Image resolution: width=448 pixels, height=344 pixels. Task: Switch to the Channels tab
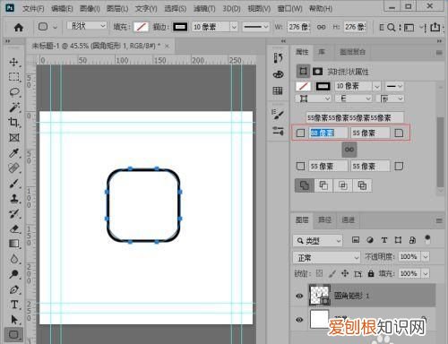pos(348,220)
